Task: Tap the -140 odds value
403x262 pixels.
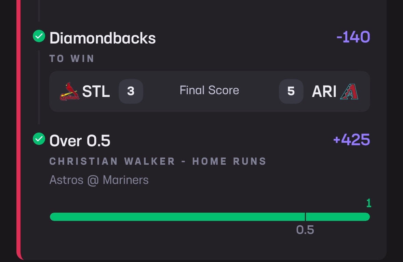Action: click(353, 37)
